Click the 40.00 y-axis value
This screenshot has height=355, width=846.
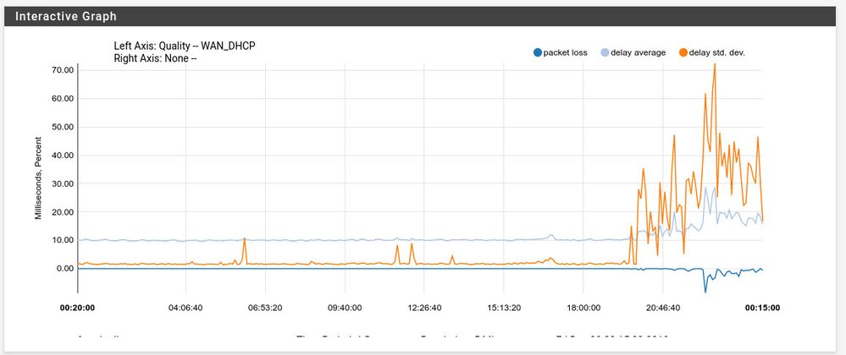(x=62, y=156)
